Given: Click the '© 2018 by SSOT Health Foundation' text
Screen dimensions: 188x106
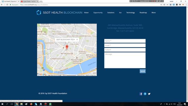Looking at the screenshot, I should click(53, 93).
